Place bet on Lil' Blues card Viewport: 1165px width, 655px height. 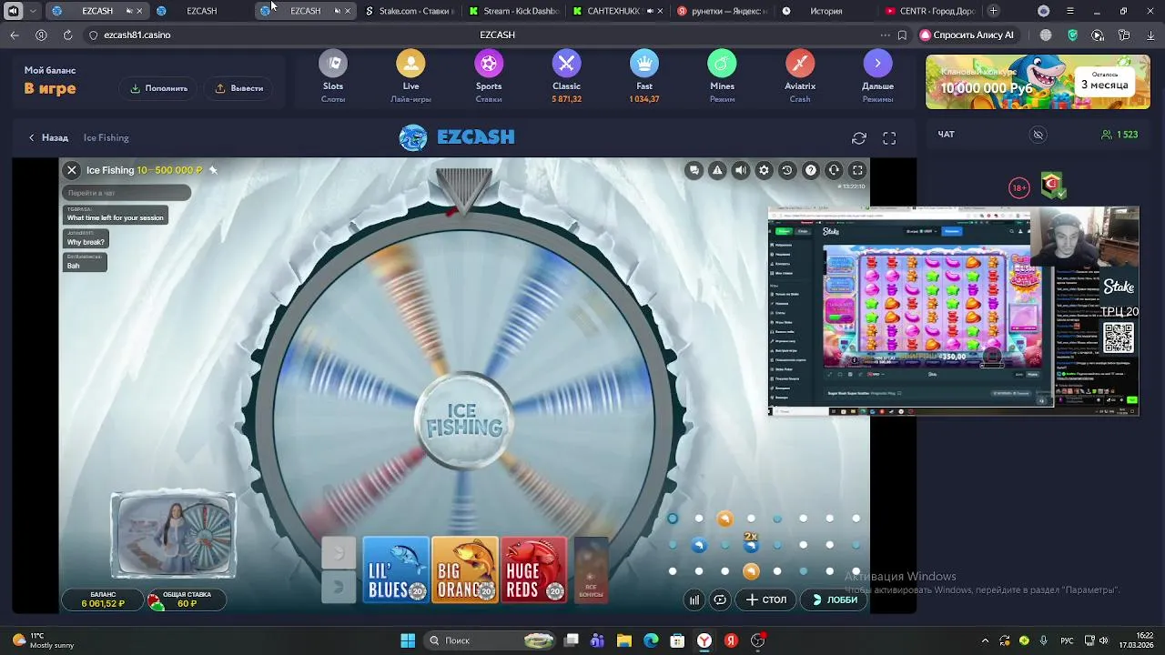pyautogui.click(x=396, y=569)
